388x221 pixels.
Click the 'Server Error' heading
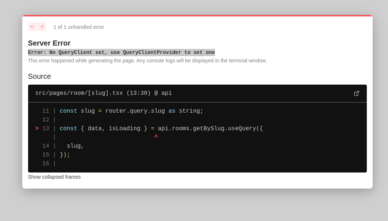click(49, 43)
